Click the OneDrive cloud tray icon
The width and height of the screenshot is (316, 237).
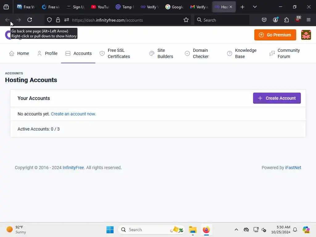(x=246, y=230)
